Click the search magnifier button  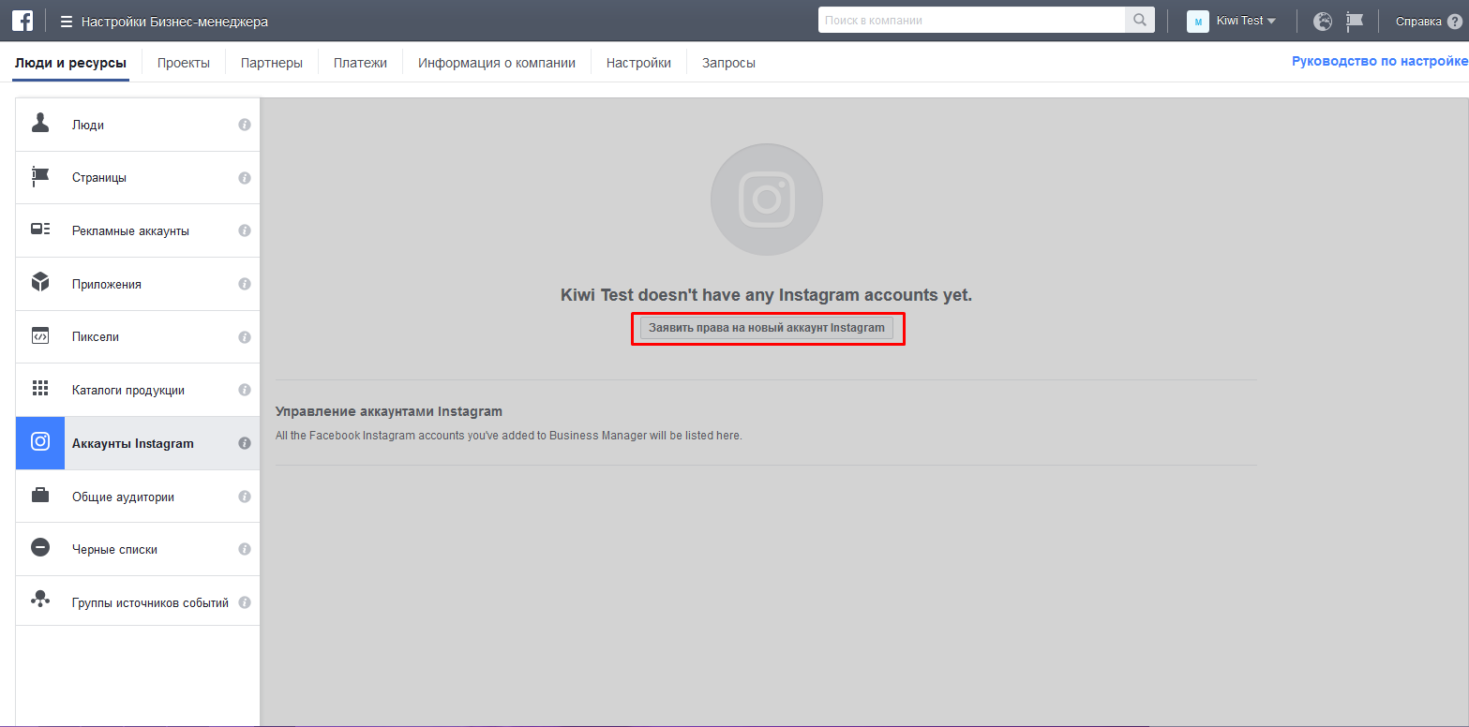(1140, 20)
